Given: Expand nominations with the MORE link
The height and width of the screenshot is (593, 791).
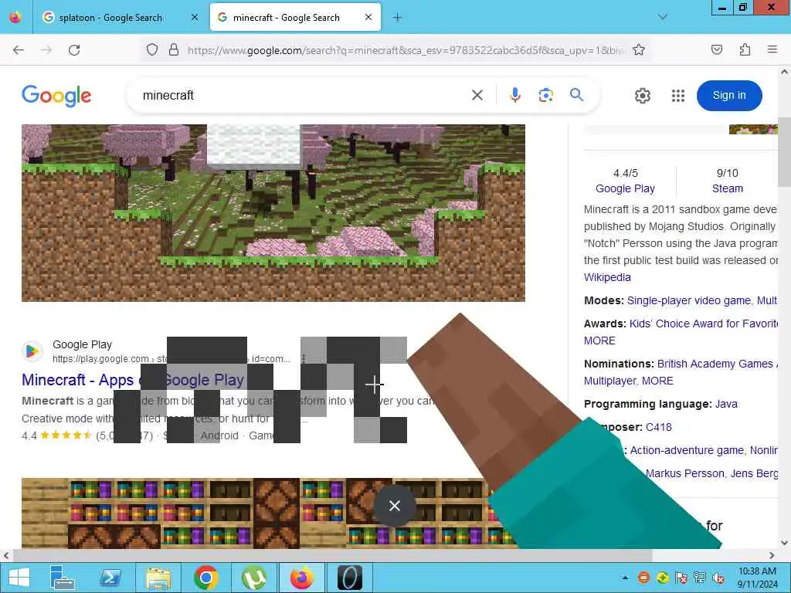Looking at the screenshot, I should (x=657, y=381).
